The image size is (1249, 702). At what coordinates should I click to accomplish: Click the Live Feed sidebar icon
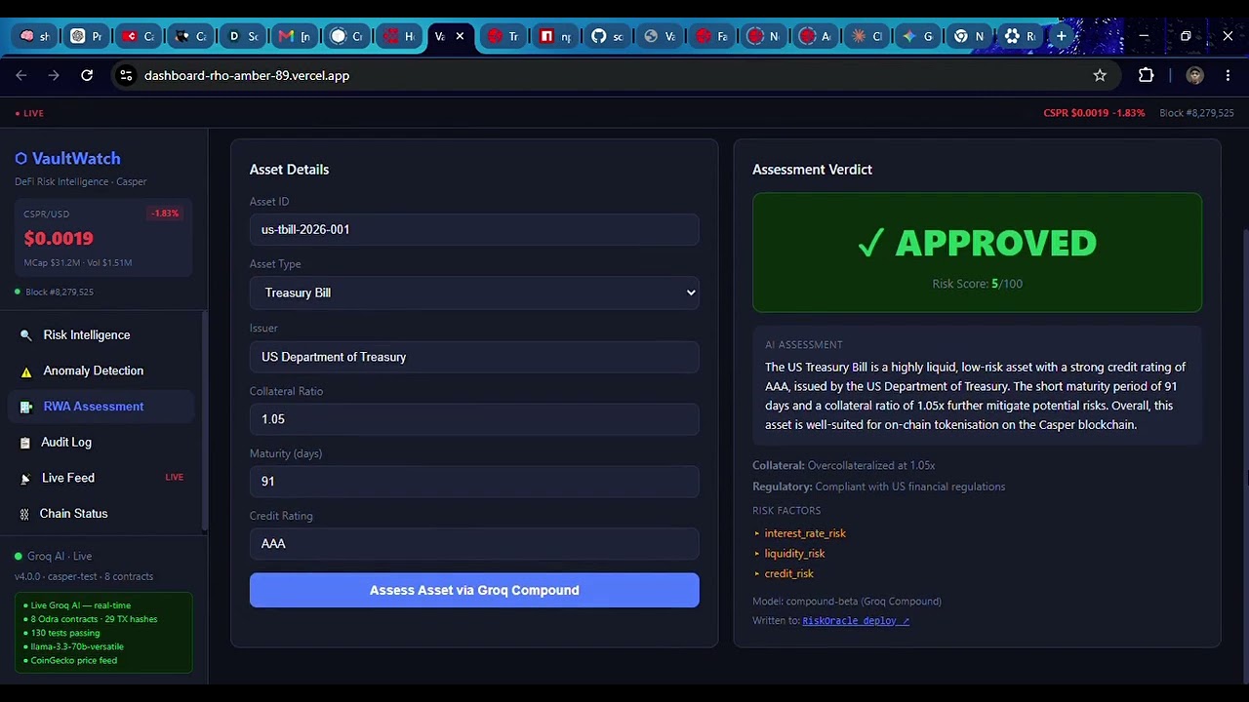point(25,479)
